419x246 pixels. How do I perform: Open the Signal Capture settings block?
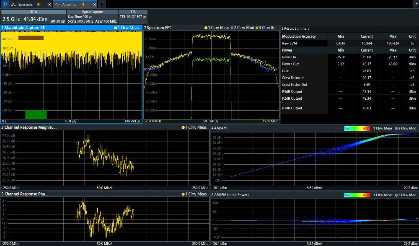pos(92,17)
